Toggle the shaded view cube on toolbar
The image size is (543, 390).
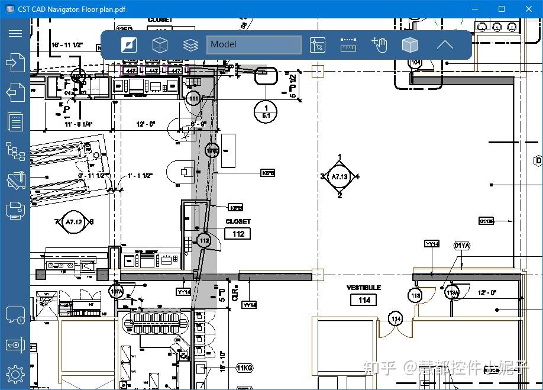pyautogui.click(x=410, y=44)
